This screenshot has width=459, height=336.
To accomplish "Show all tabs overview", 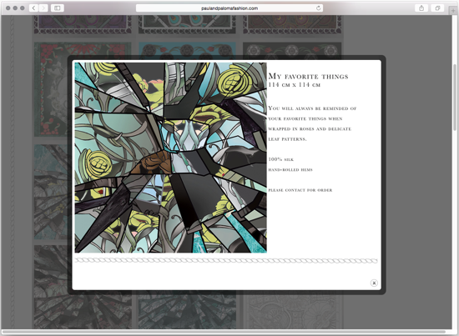I will 437,8.
